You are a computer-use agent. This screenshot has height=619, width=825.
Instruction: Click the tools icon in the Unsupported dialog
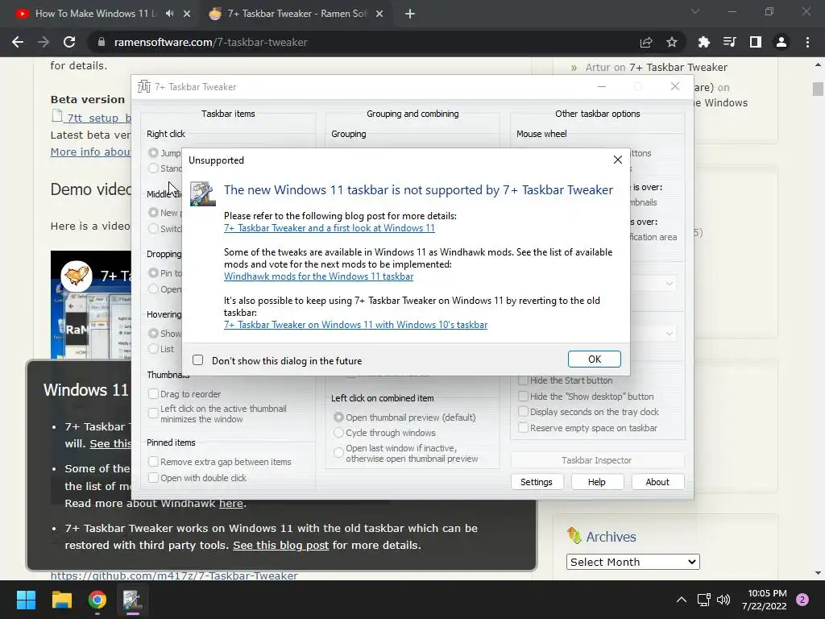point(202,193)
